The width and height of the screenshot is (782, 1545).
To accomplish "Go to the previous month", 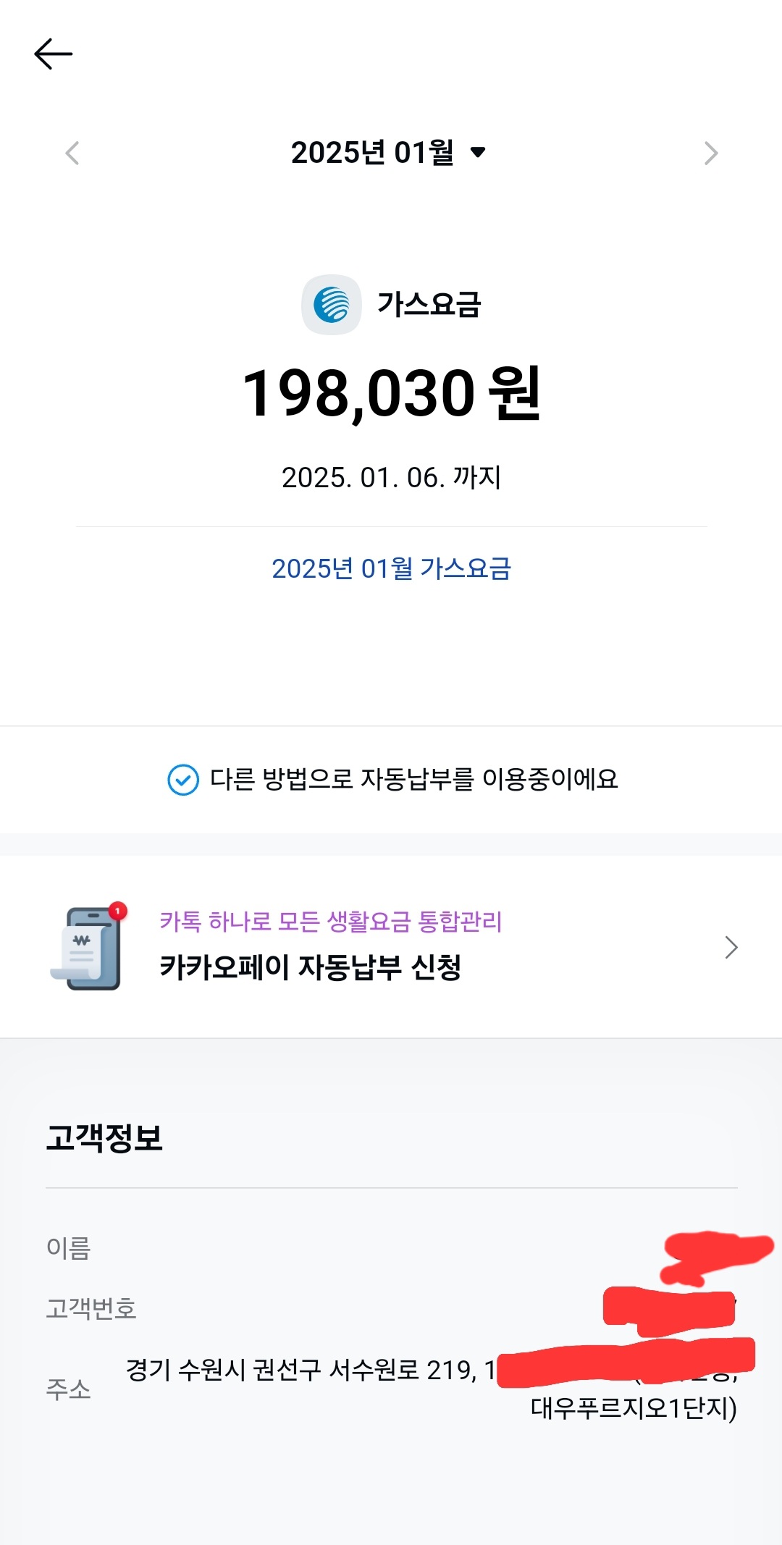I will click(x=72, y=153).
